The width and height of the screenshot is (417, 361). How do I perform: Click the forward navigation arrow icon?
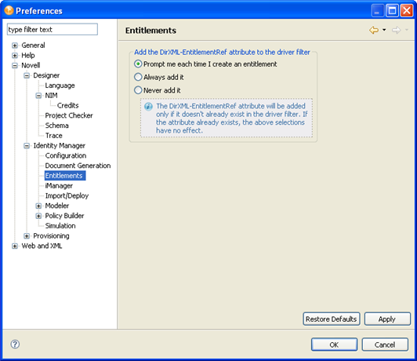coord(397,30)
